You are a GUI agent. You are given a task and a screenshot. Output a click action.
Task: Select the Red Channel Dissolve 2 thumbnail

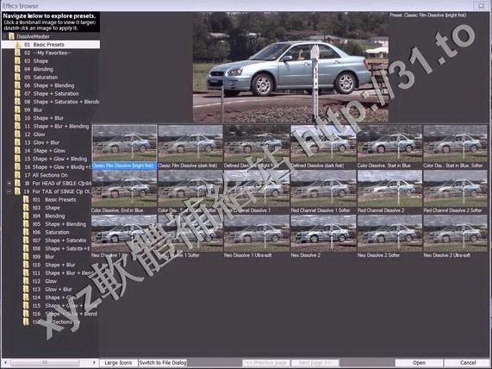[x=389, y=189]
